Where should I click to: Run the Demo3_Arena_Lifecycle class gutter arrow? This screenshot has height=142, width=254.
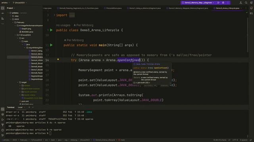(x=51, y=30)
